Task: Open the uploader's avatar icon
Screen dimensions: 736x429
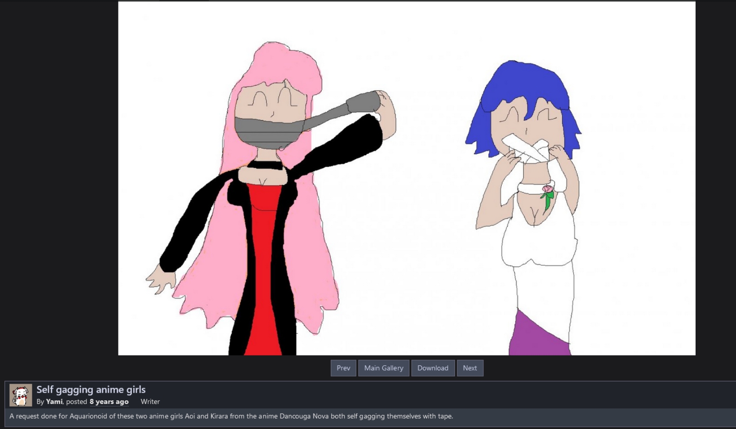Action: tap(21, 395)
